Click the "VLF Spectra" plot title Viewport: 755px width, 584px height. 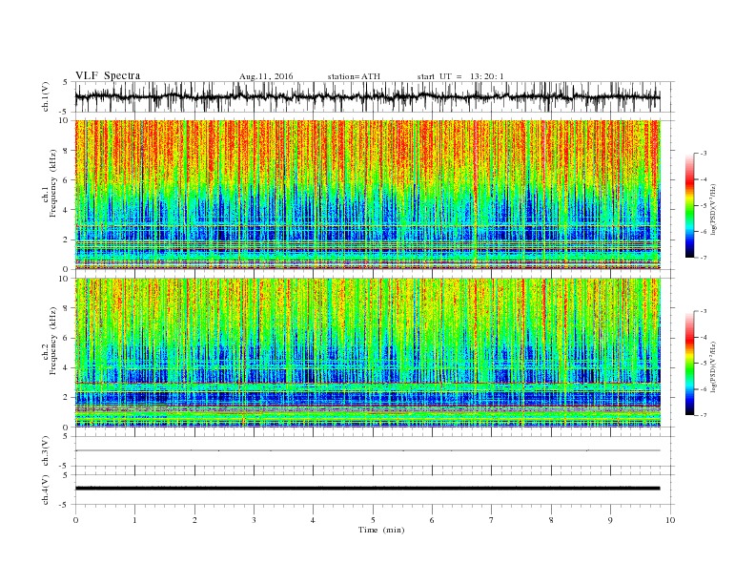point(108,75)
